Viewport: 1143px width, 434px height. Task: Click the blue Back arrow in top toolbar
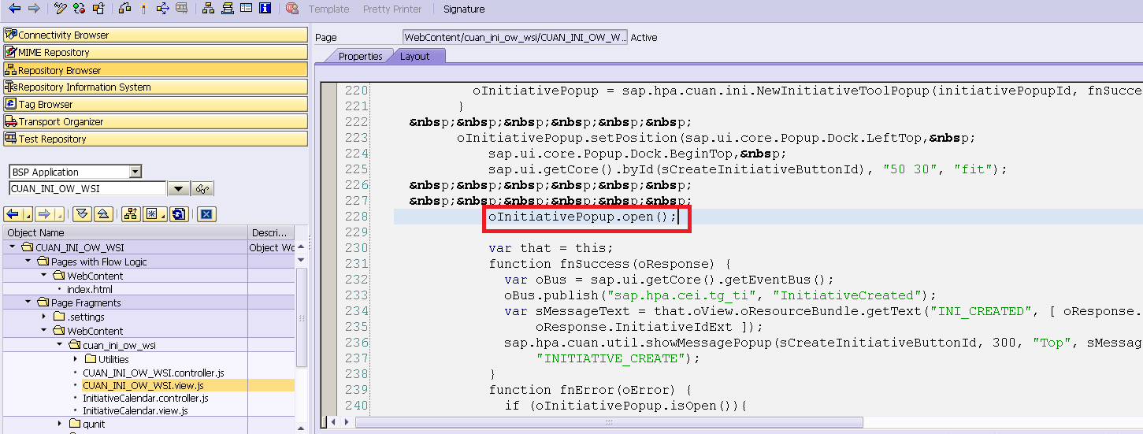[x=14, y=9]
